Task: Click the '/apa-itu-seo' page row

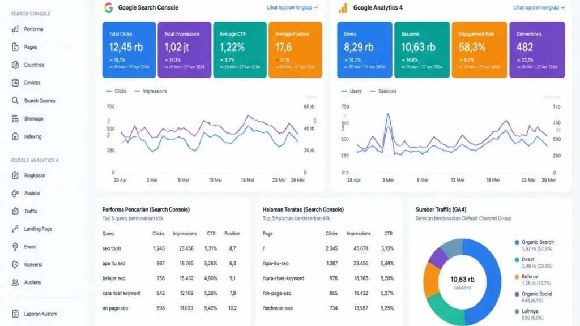Action: 328,264
